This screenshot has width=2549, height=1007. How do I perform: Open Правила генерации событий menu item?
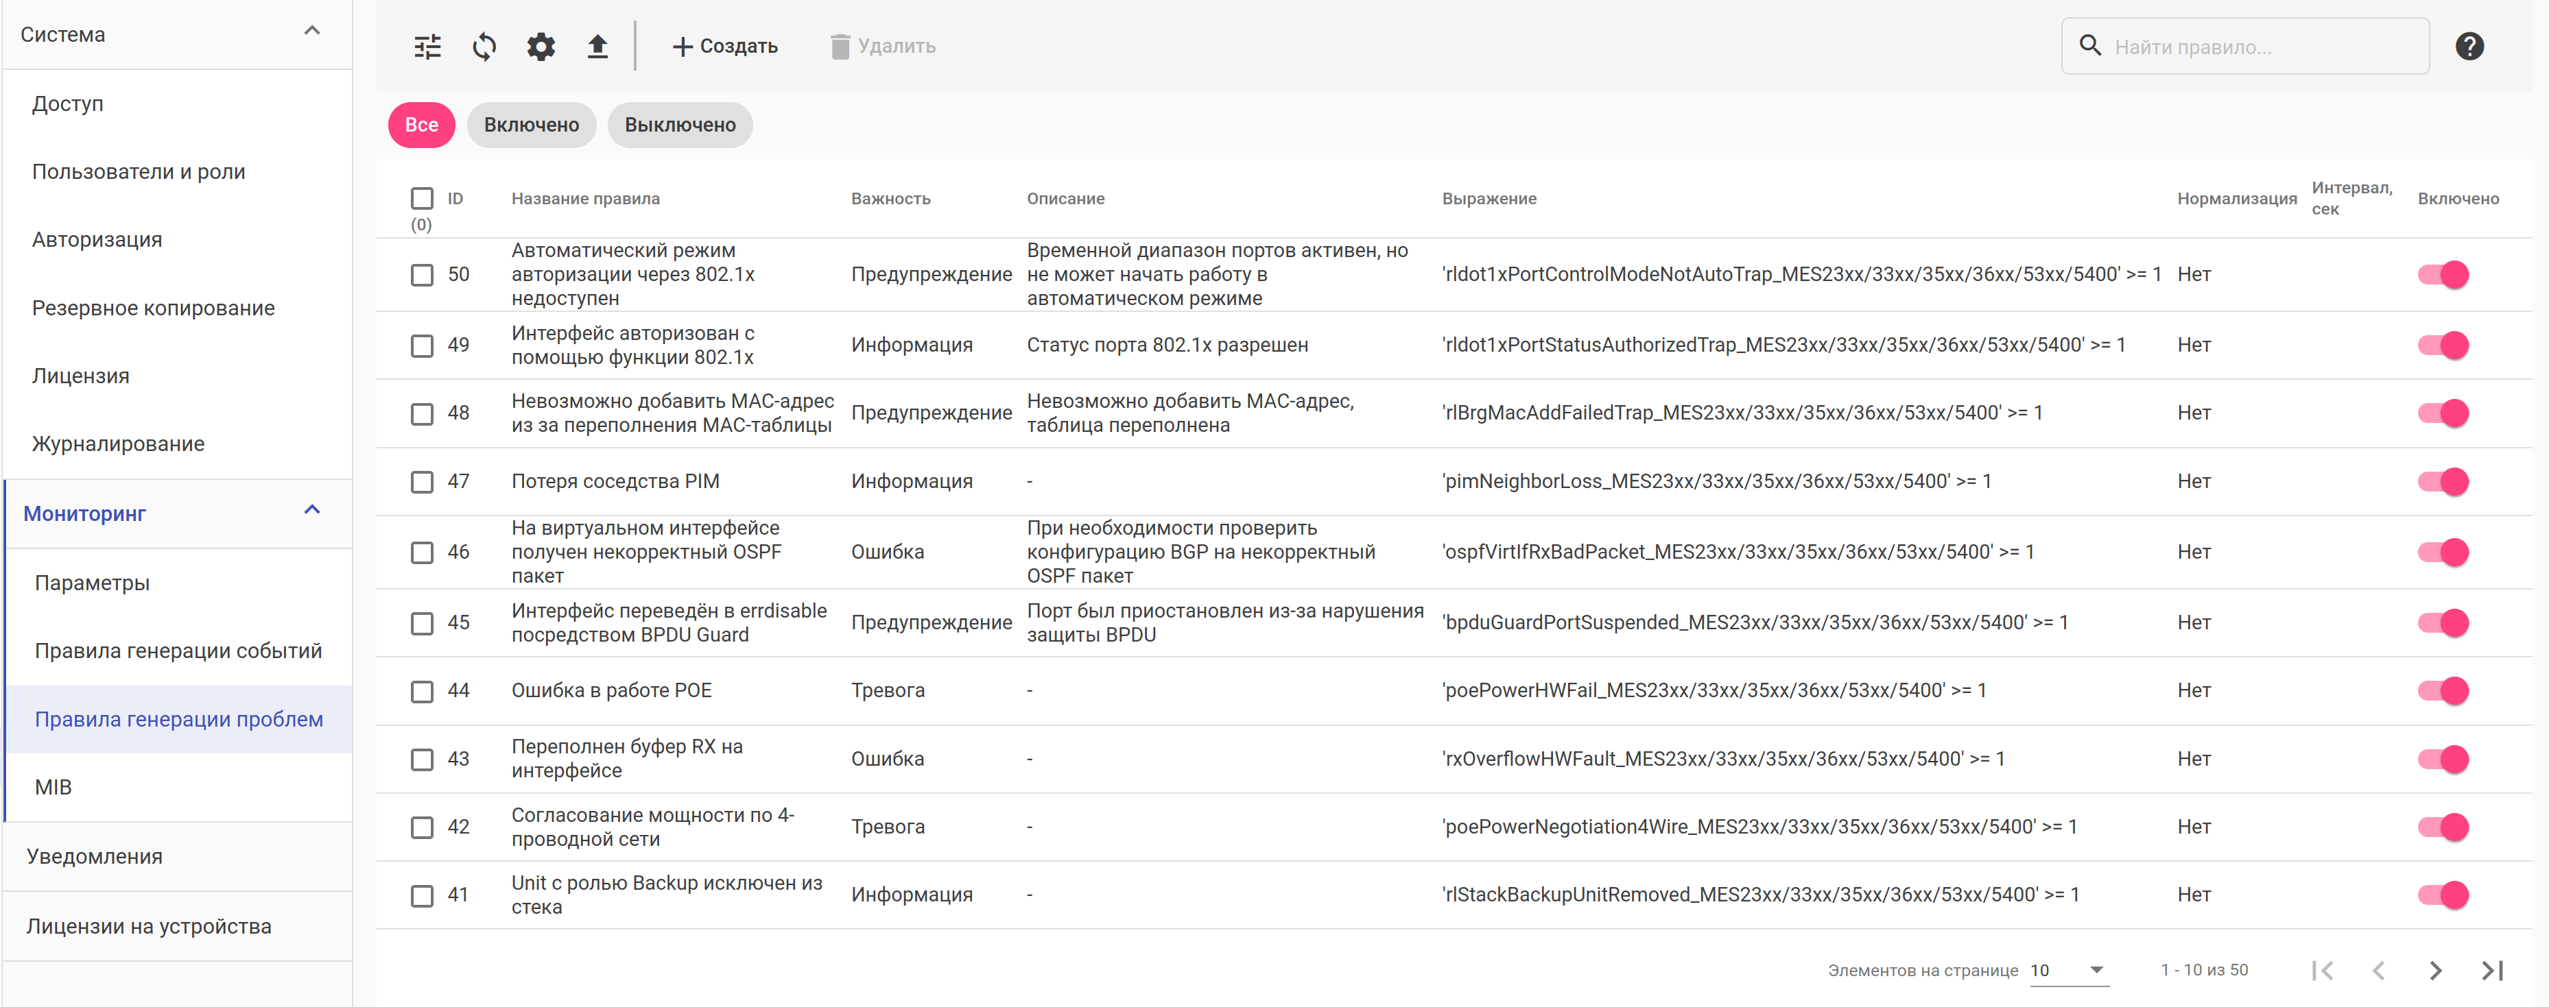[178, 651]
